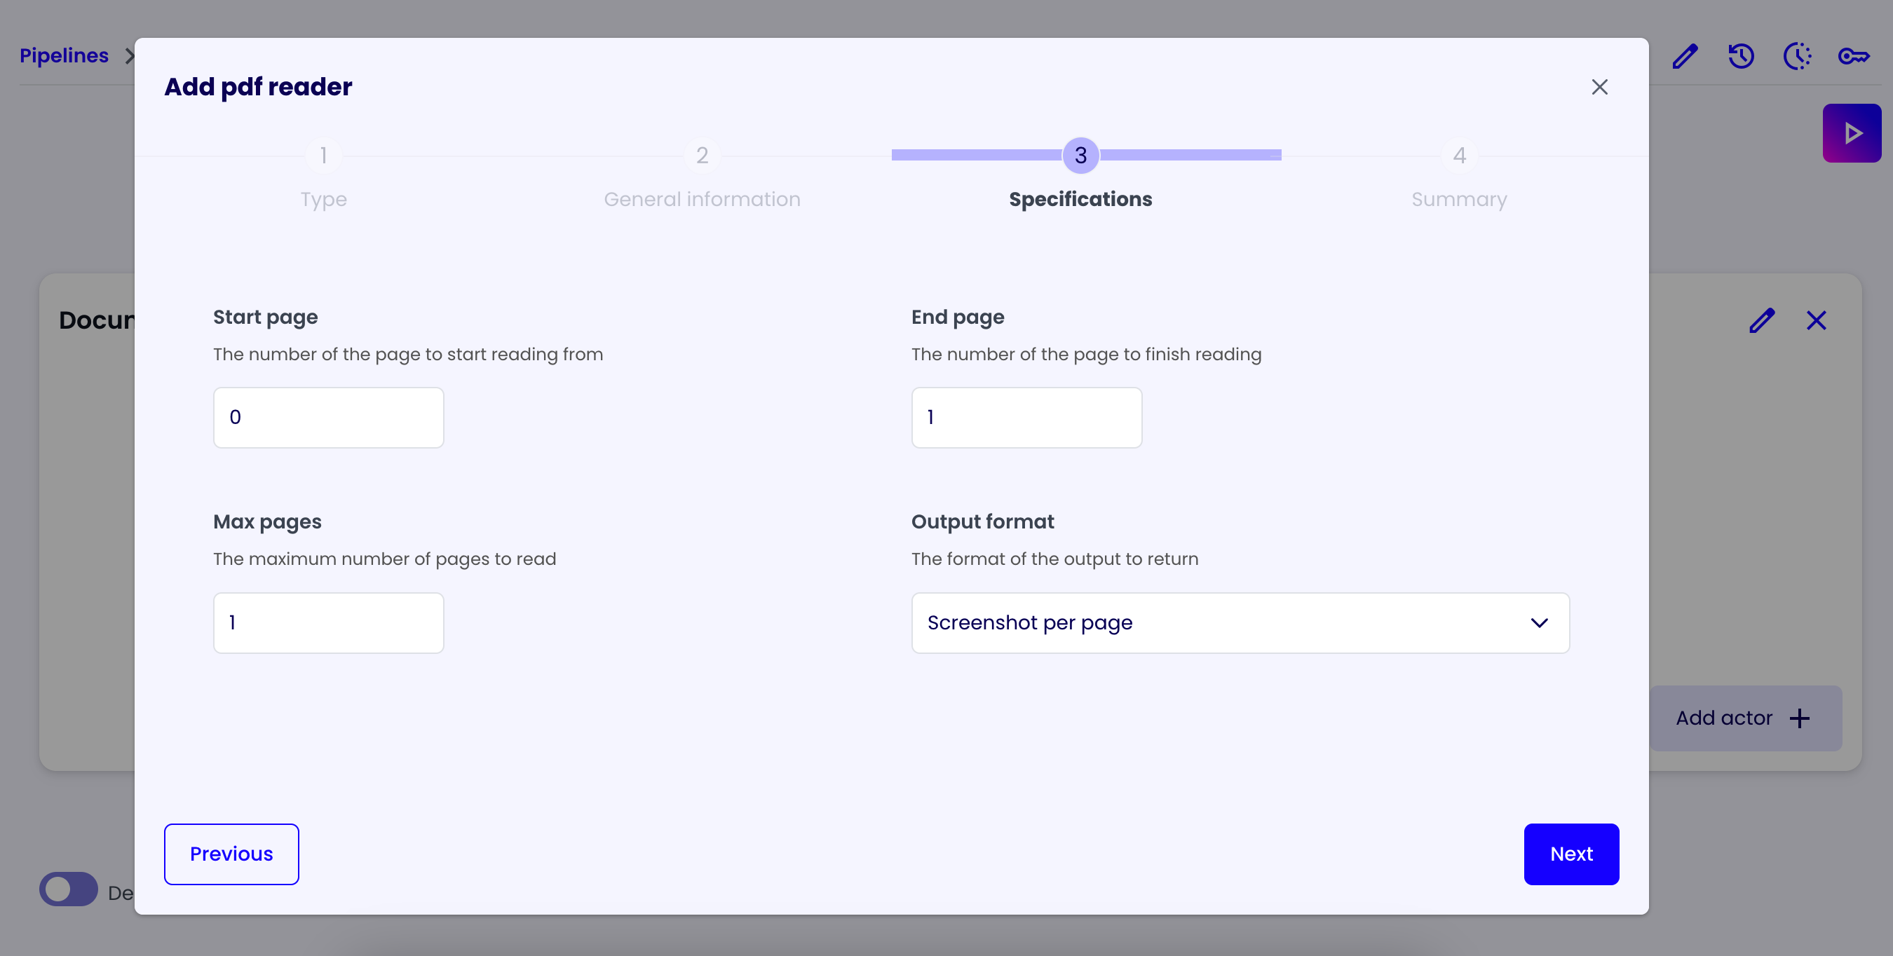The image size is (1893, 956).
Task: Click the Next button
Action: tap(1571, 854)
